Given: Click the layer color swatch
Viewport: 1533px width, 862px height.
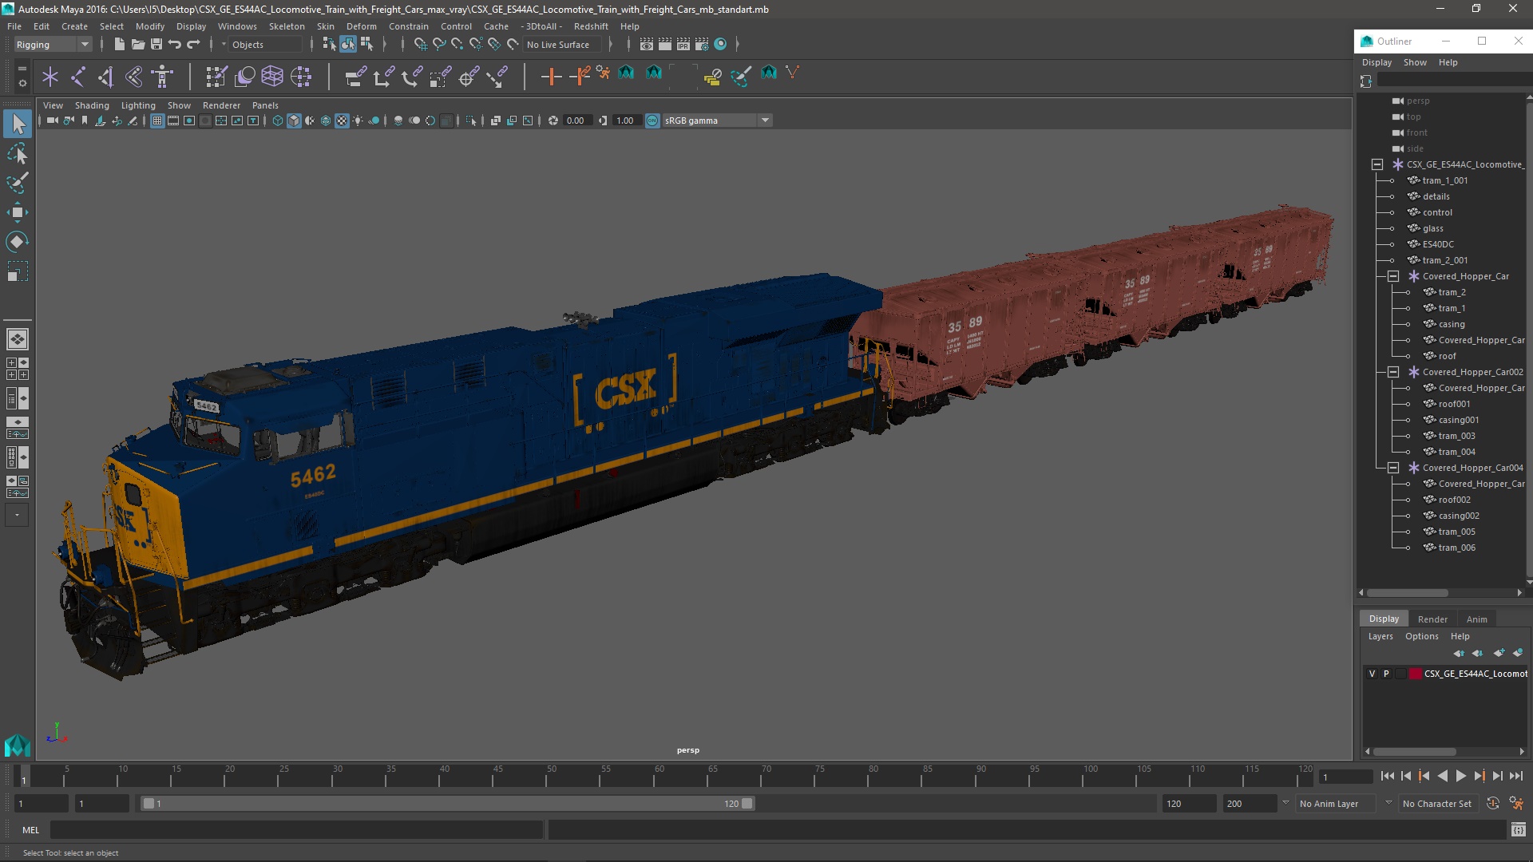Looking at the screenshot, I should (1416, 674).
